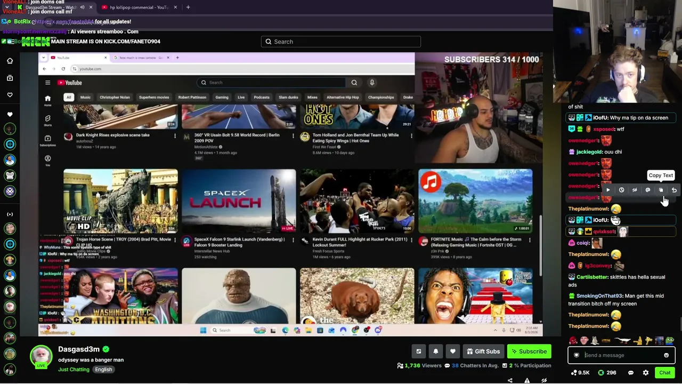682x384 pixels.
Task: Select the Podcasts chip on YouTube
Action: [262, 98]
